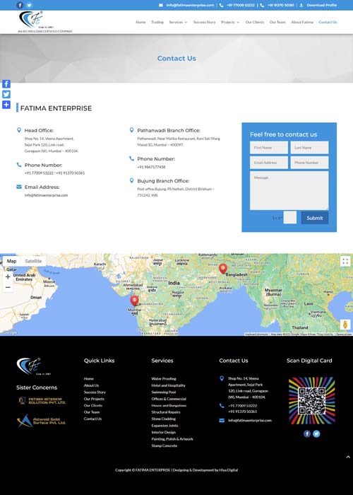Click the Hiya Digital credit link
The image size is (353, 495).
(229, 470)
